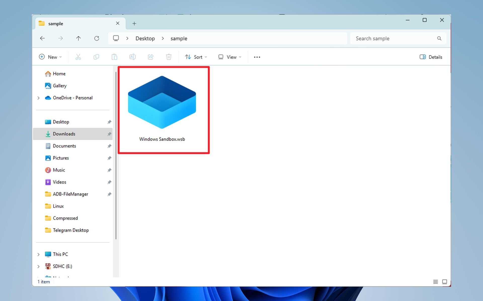
Task: Open the See more three-dots menu
Action: click(257, 57)
